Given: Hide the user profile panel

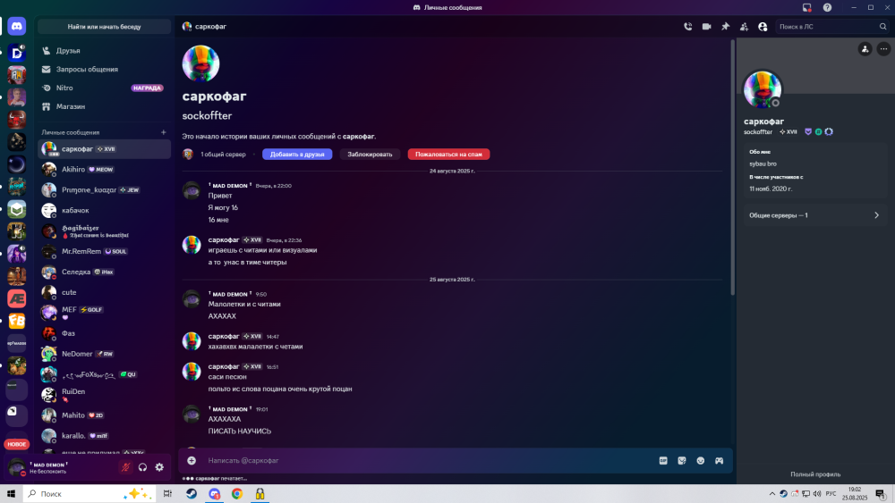Looking at the screenshot, I should (763, 27).
